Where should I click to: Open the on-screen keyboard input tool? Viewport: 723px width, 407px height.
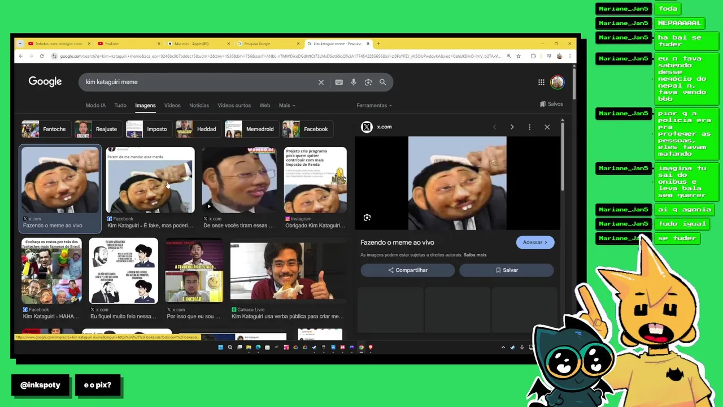(x=339, y=82)
